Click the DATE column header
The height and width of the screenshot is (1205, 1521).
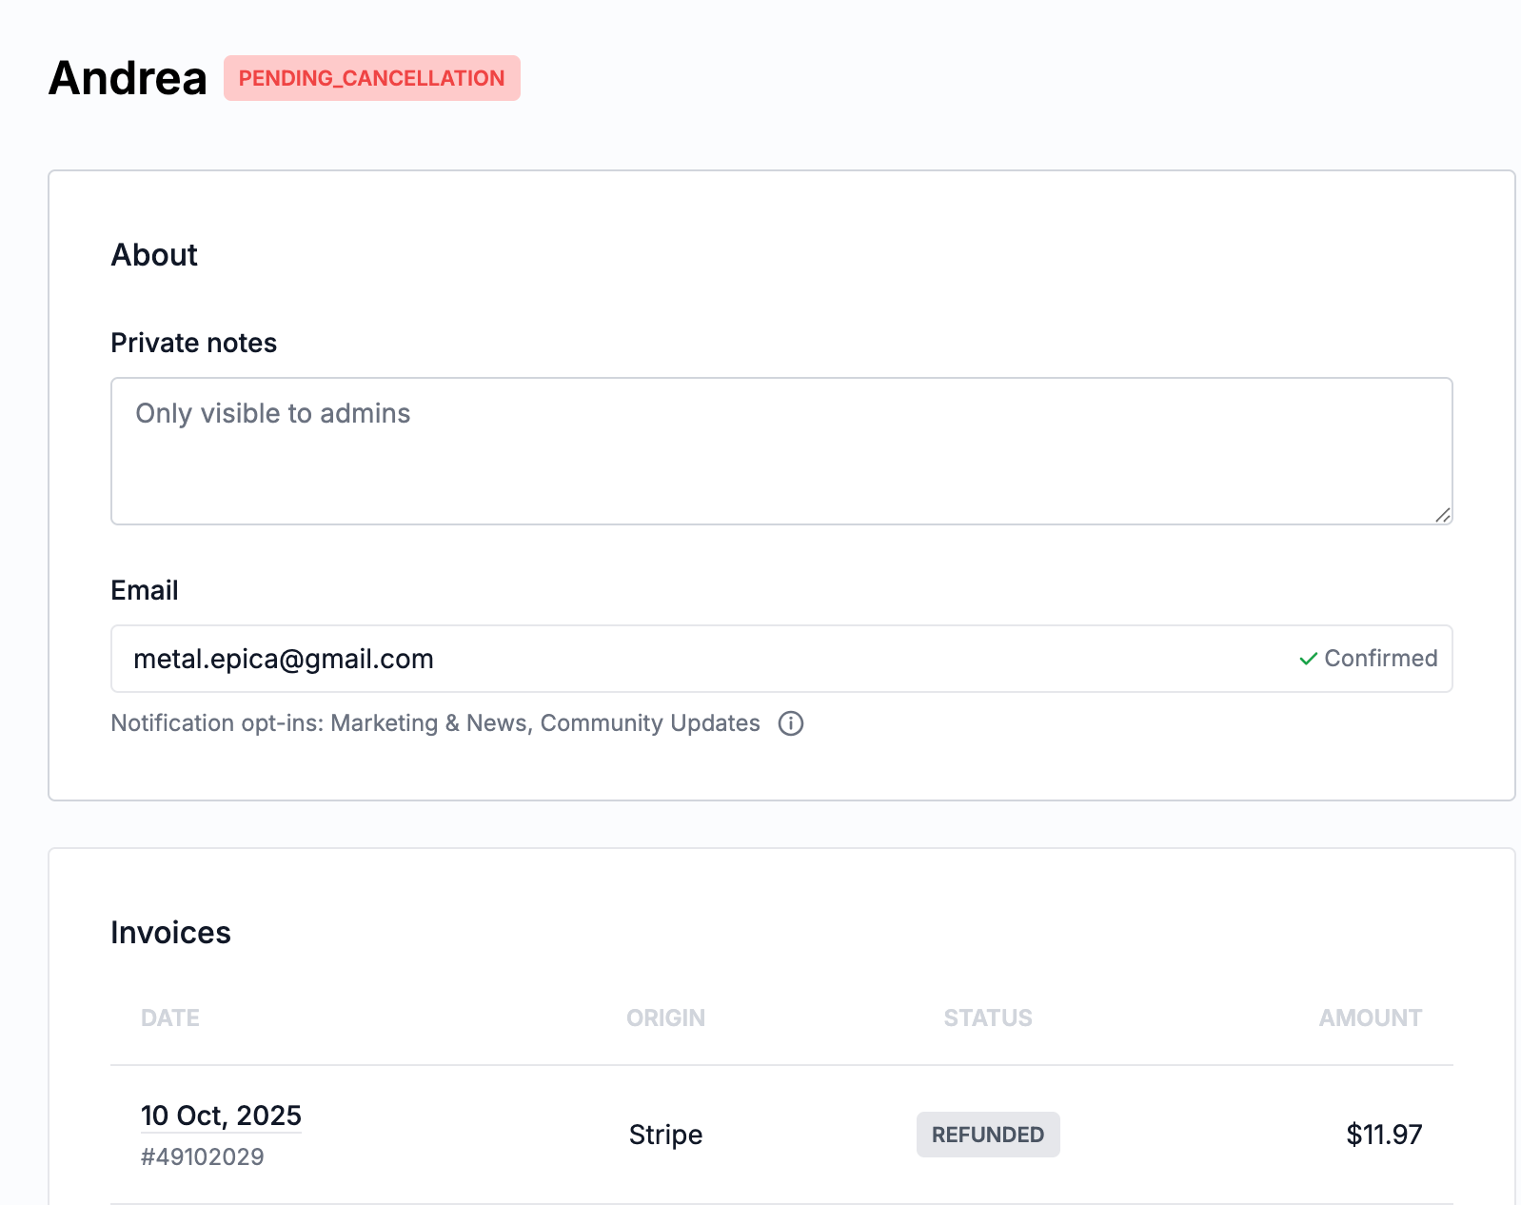click(x=170, y=1017)
